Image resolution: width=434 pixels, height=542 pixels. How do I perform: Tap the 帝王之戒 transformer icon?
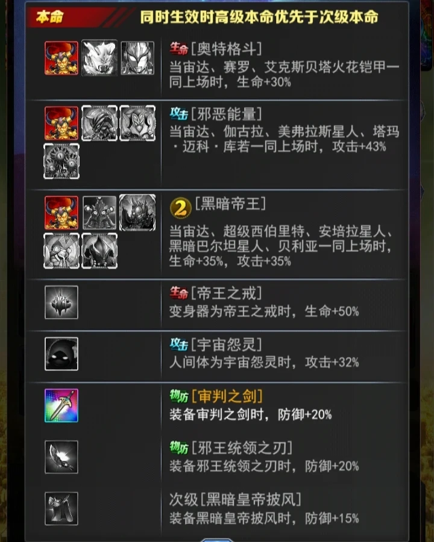tap(61, 302)
